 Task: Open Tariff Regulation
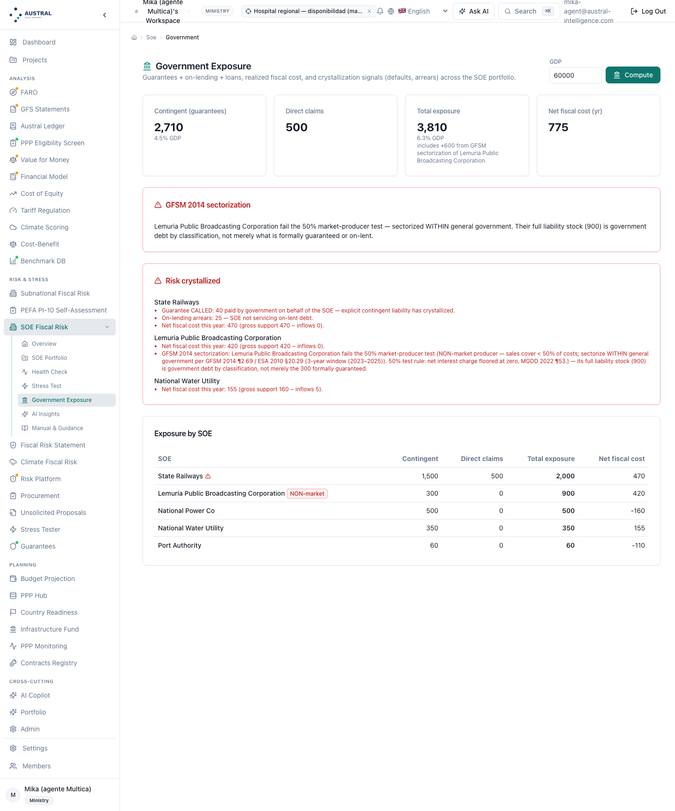(60, 210)
